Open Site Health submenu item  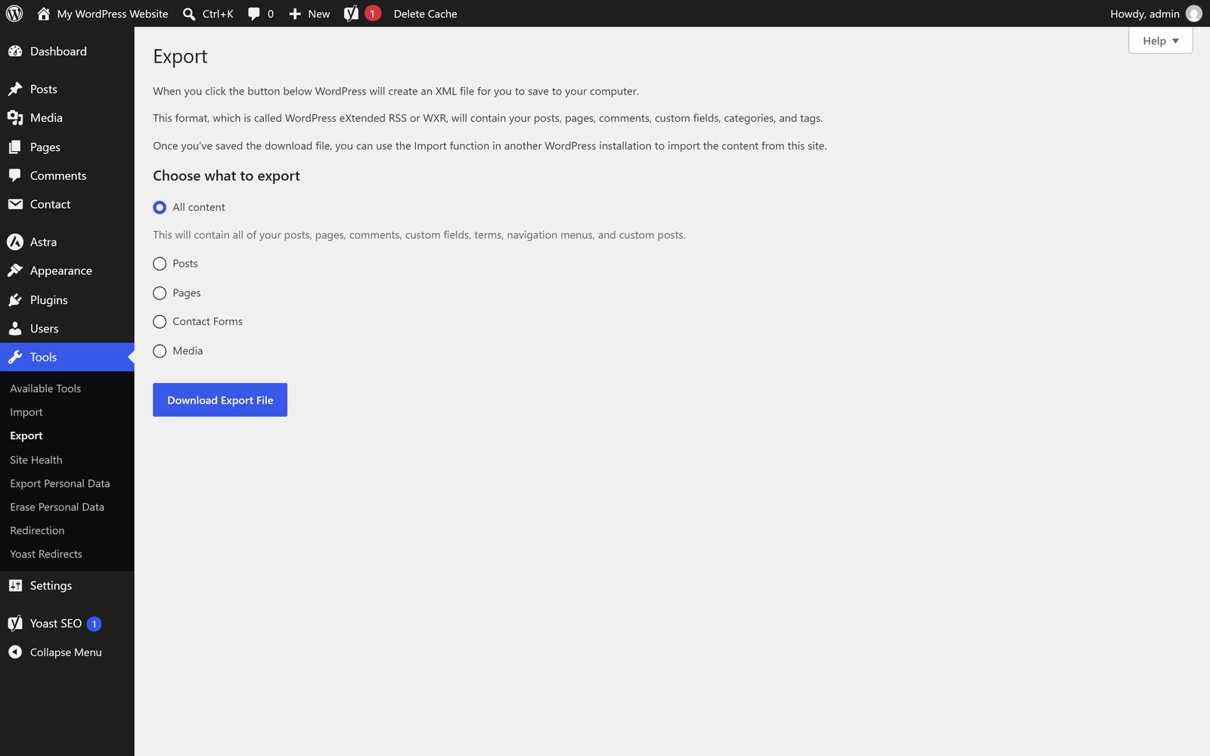pos(36,460)
